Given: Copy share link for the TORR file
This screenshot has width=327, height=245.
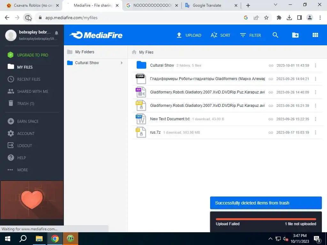Looking at the screenshot, I should point(271,79).
